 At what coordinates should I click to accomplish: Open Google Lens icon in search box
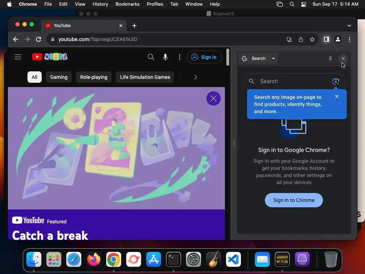(x=336, y=81)
